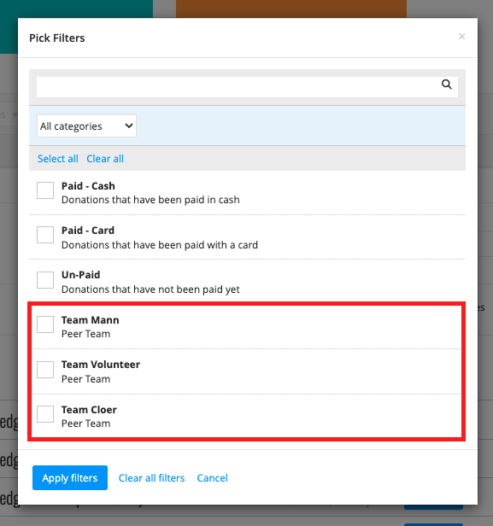493x526 pixels.
Task: Apply filters using the blue button
Action: (70, 477)
